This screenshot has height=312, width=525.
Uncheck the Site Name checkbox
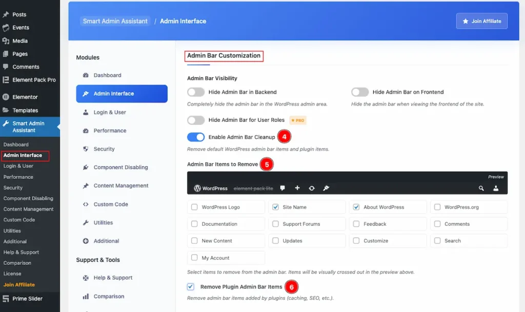[x=275, y=207]
